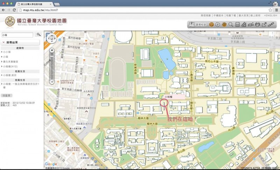The height and width of the screenshot is (170, 280).
Task: Click the SABABA PITA BAR restaurant label
Action: point(67,82)
